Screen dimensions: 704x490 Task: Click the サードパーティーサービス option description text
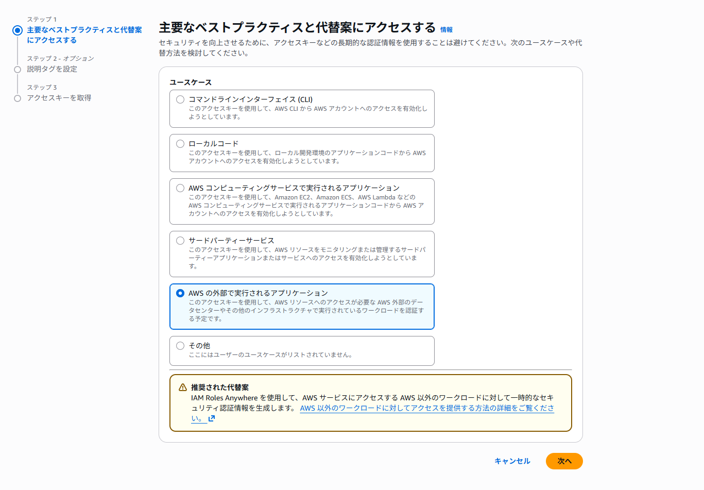[307, 258]
